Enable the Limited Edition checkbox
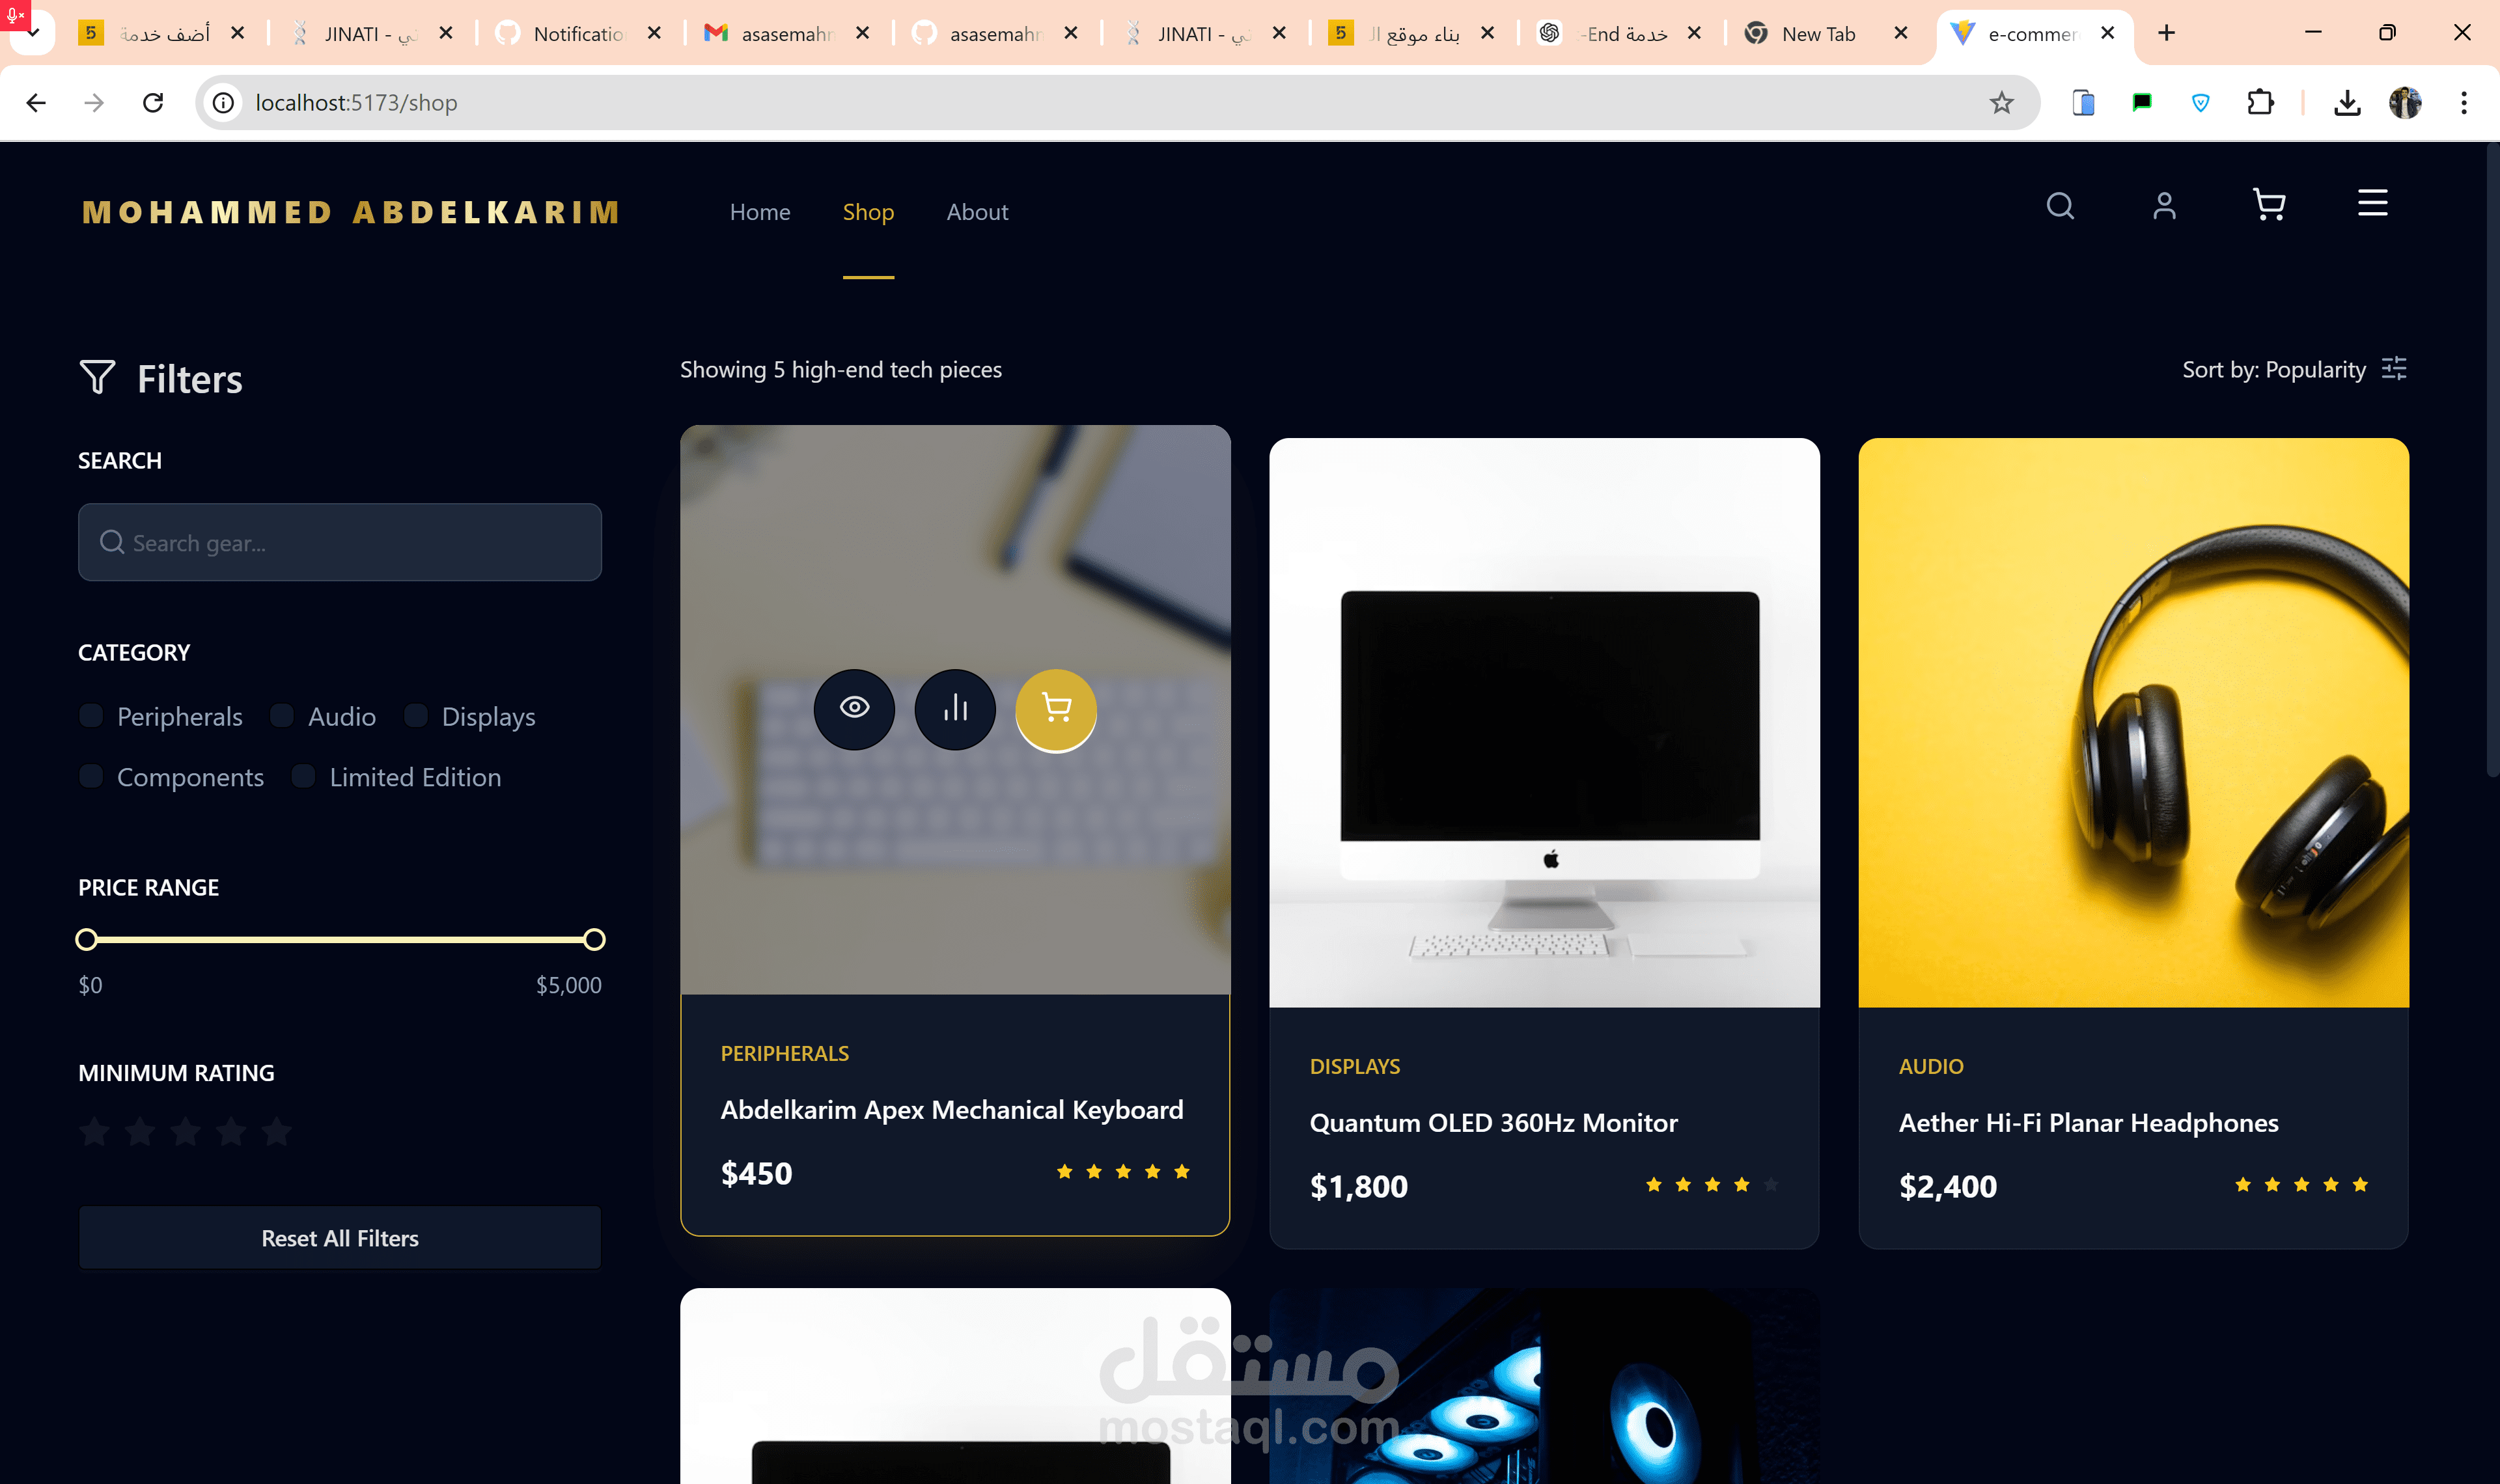The height and width of the screenshot is (1484, 2500). click(x=303, y=776)
